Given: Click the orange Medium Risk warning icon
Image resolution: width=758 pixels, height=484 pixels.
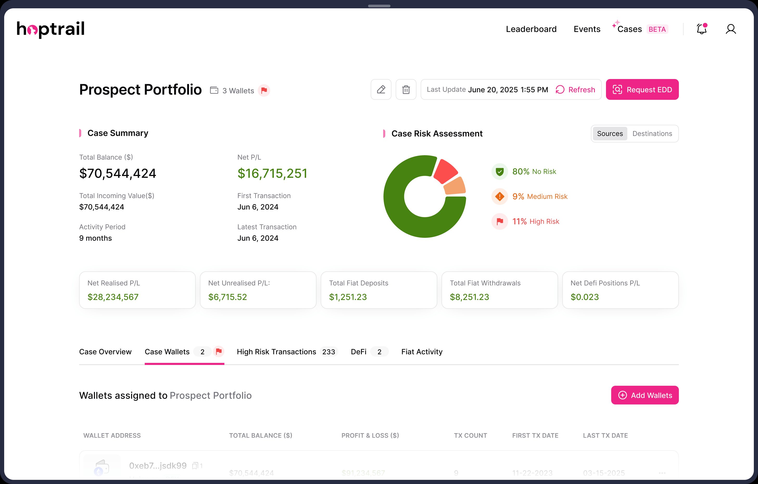Looking at the screenshot, I should point(500,197).
